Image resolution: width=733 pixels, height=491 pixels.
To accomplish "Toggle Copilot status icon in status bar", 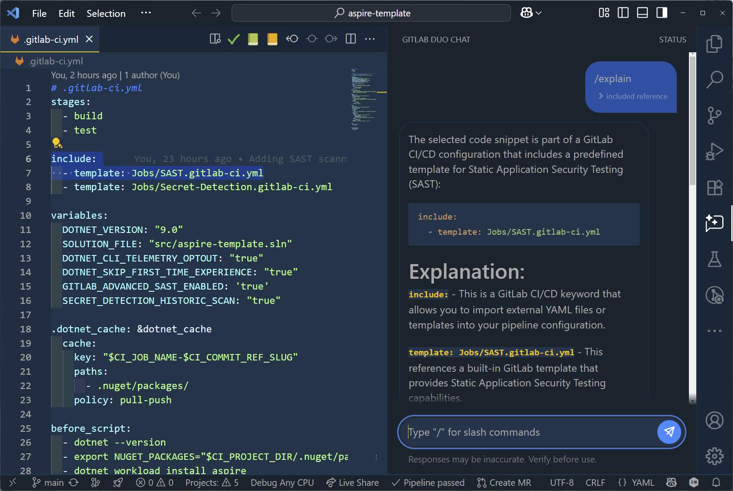I will [672, 482].
